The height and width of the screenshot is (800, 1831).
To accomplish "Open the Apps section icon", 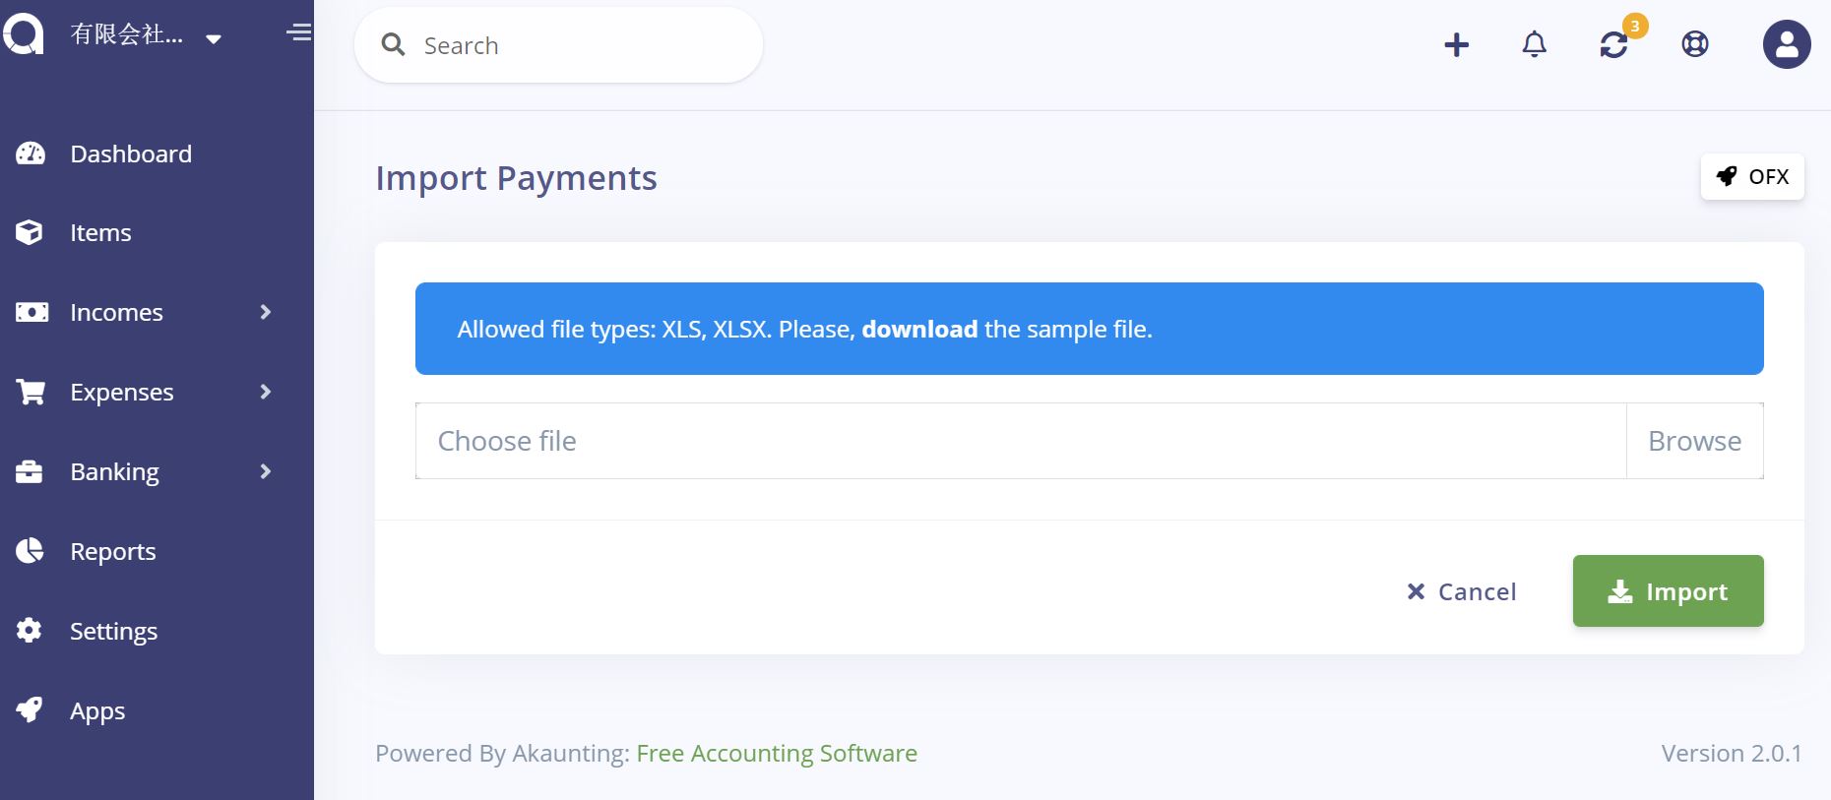I will click(30, 710).
